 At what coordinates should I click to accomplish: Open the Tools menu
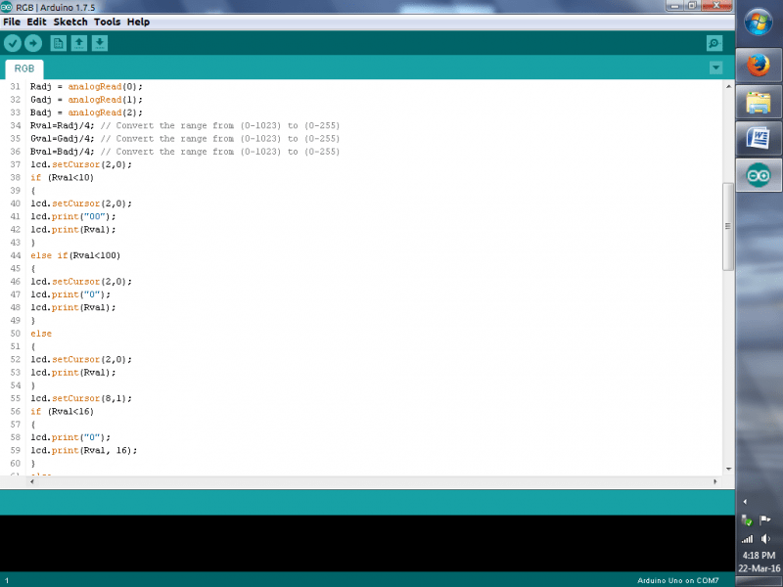(x=108, y=22)
